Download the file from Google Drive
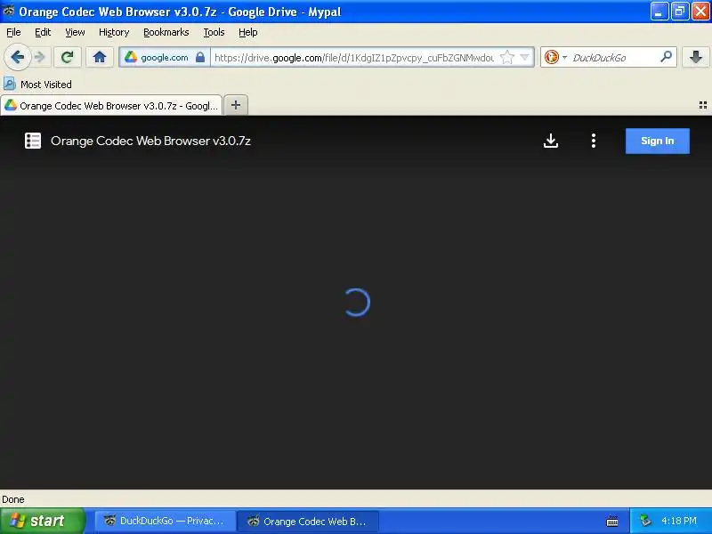Image resolution: width=712 pixels, height=534 pixels. [x=551, y=141]
